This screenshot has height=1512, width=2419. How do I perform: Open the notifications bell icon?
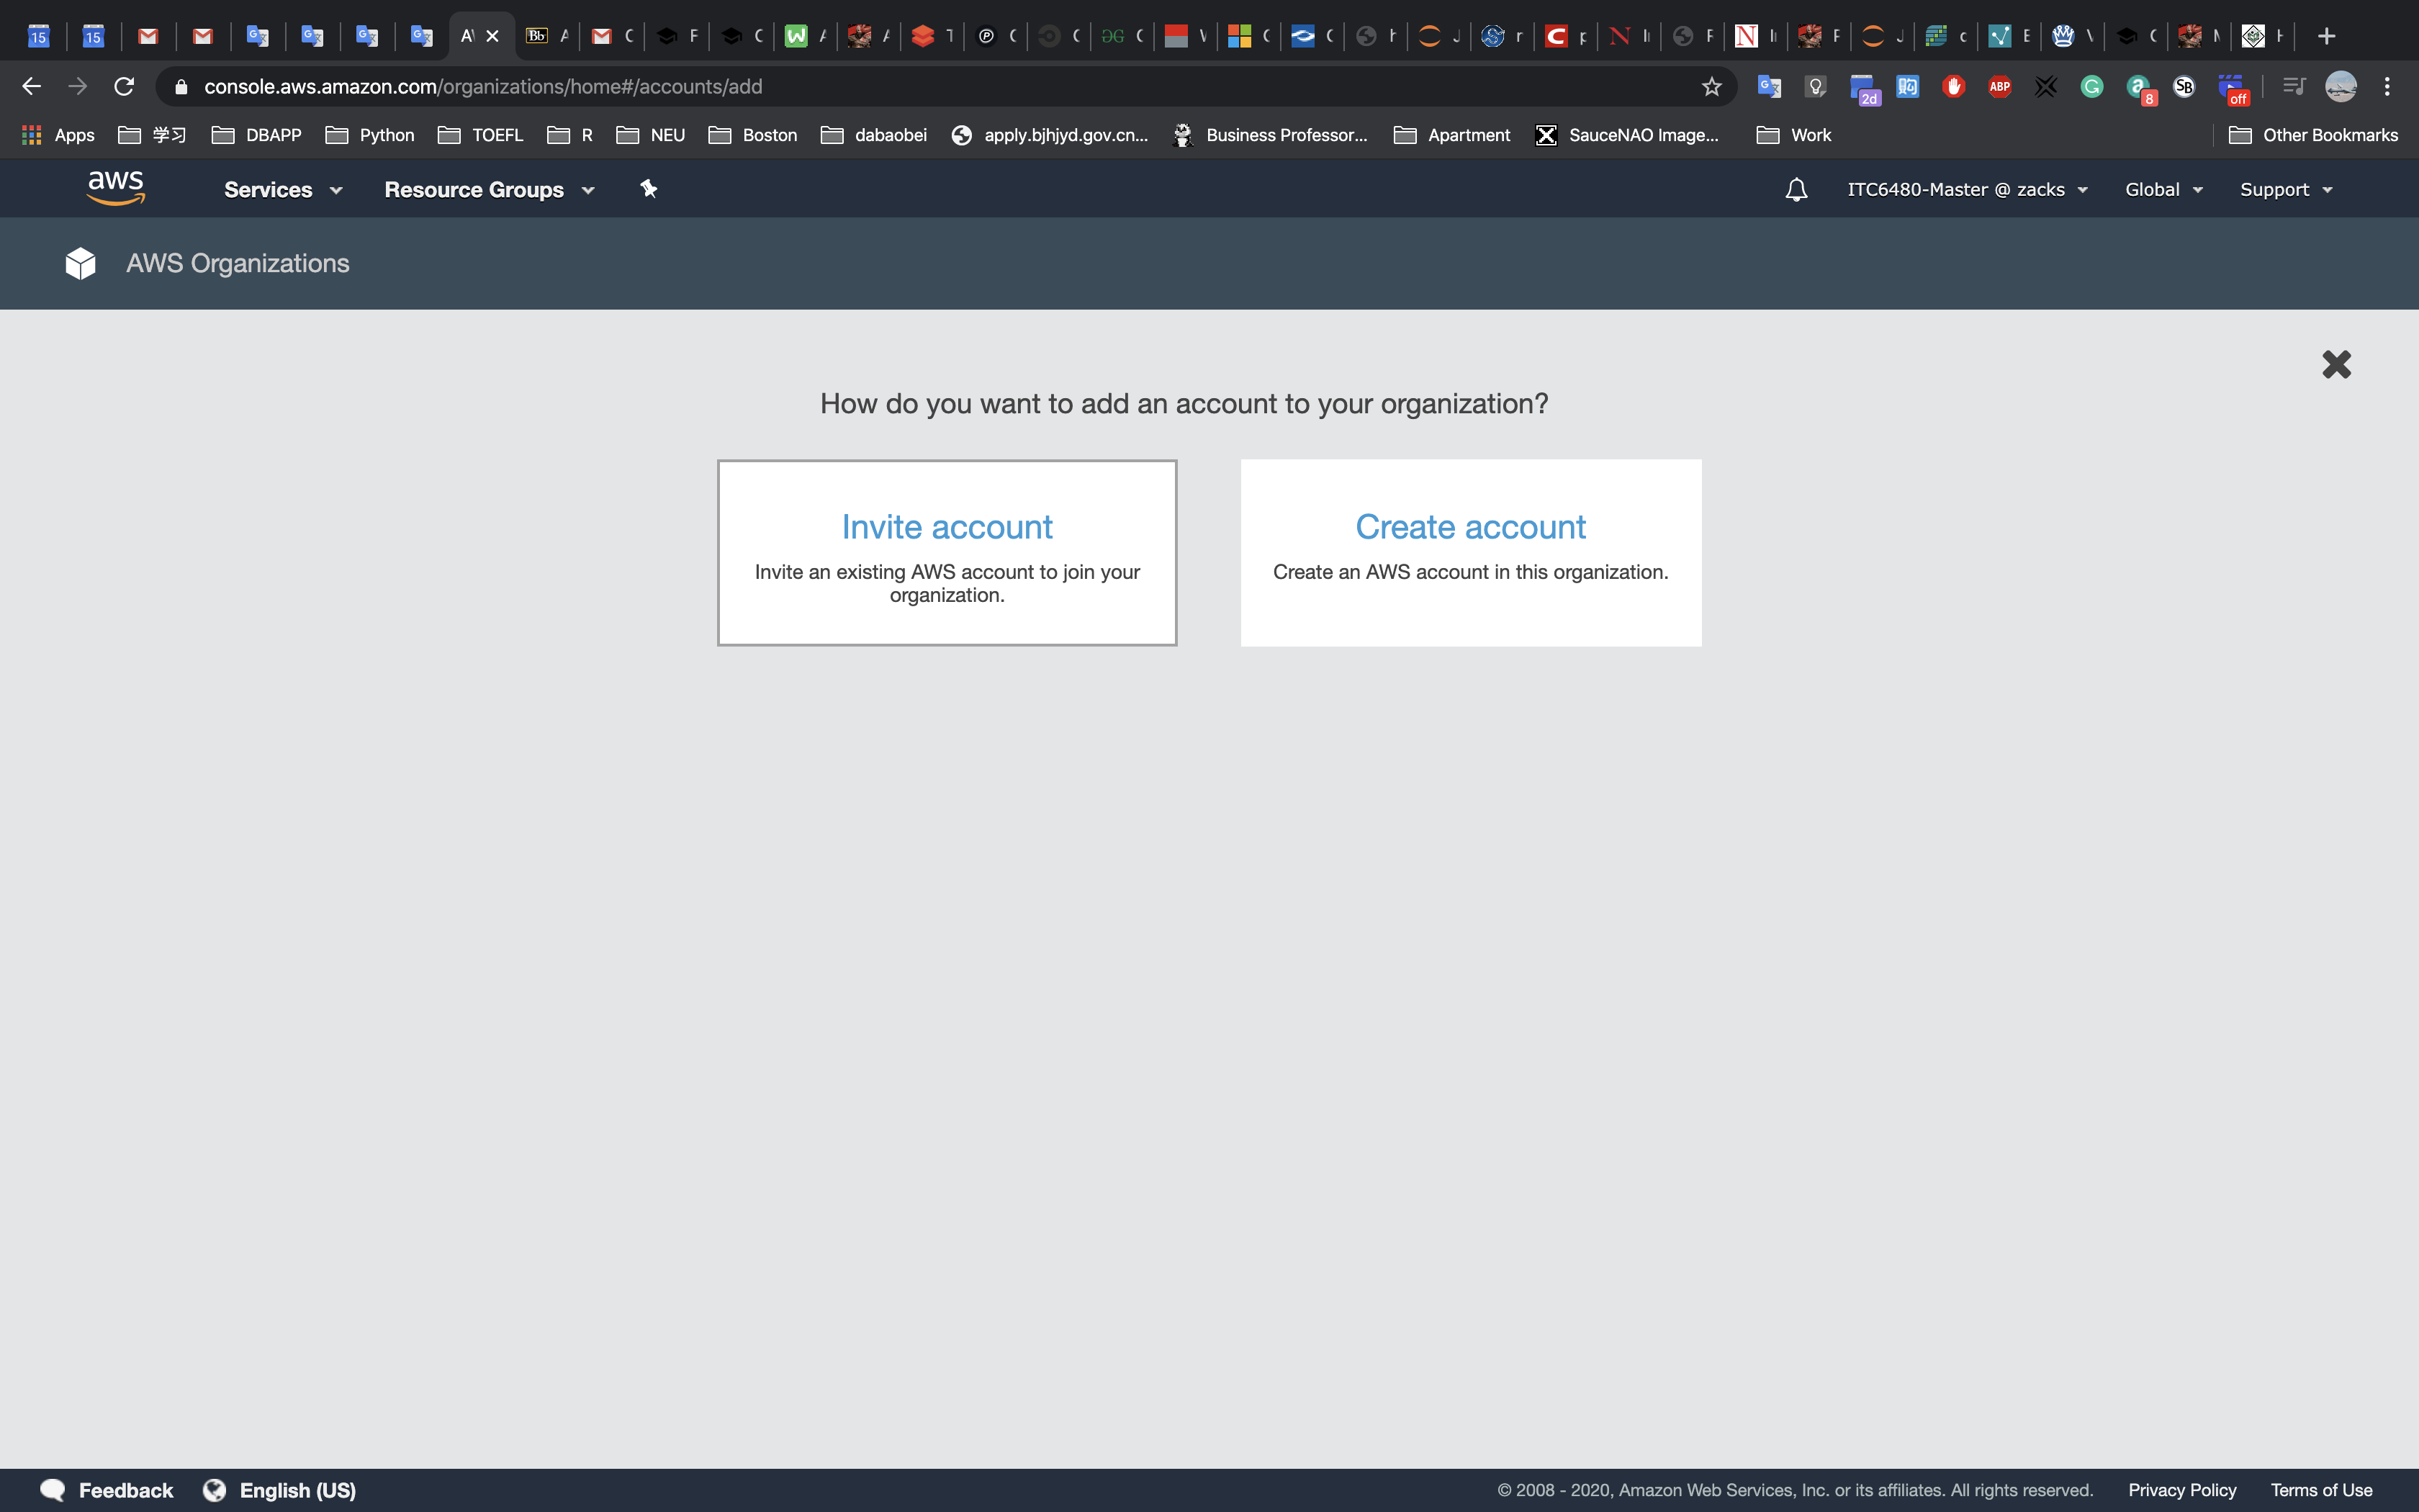point(1796,190)
